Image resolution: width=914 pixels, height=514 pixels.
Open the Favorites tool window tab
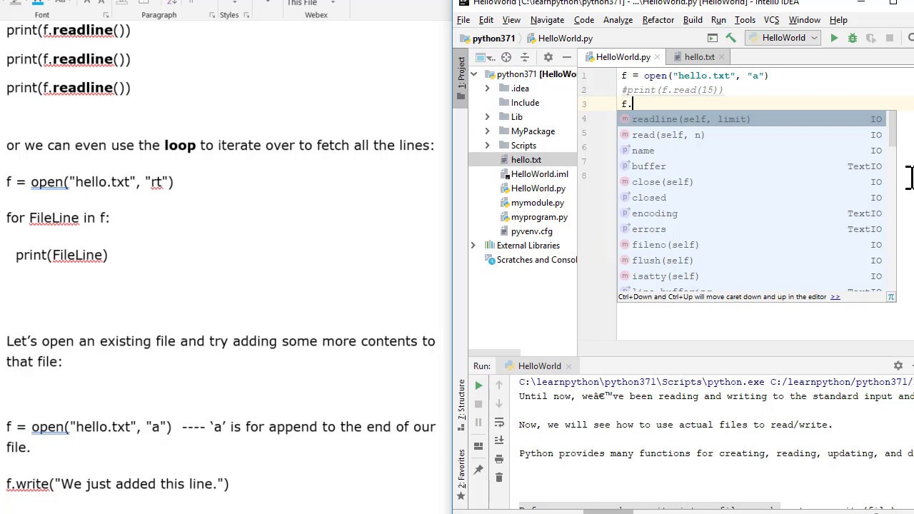point(461,473)
